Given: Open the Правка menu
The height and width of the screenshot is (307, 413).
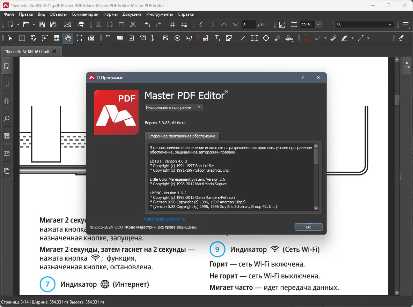Looking at the screenshot, I should tap(26, 14).
